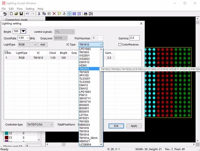Click the Apply button

[x=134, y=126]
